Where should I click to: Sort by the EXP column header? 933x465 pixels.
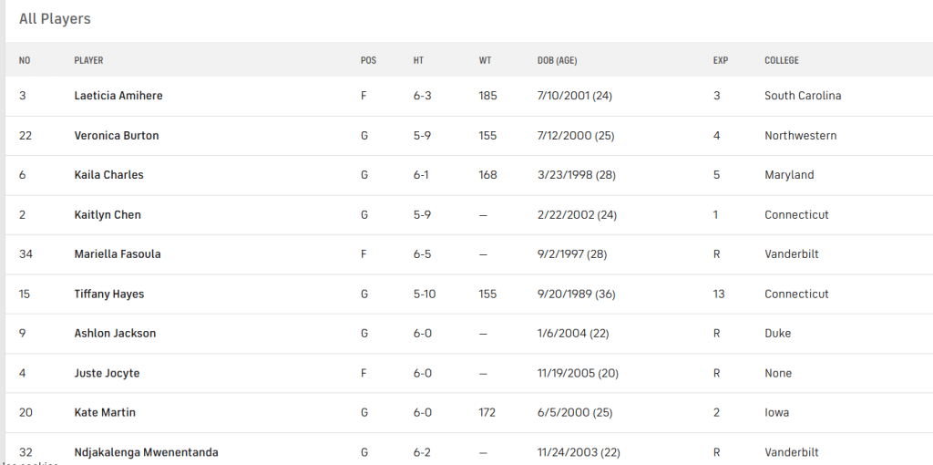pos(720,61)
